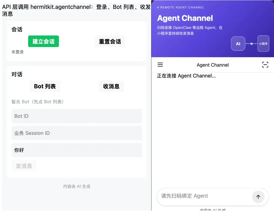Click the 小程序 box in the banner
Viewport: 274px width, 213px height.
click(x=263, y=43)
